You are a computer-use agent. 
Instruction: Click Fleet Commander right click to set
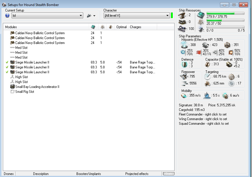pos(202,114)
